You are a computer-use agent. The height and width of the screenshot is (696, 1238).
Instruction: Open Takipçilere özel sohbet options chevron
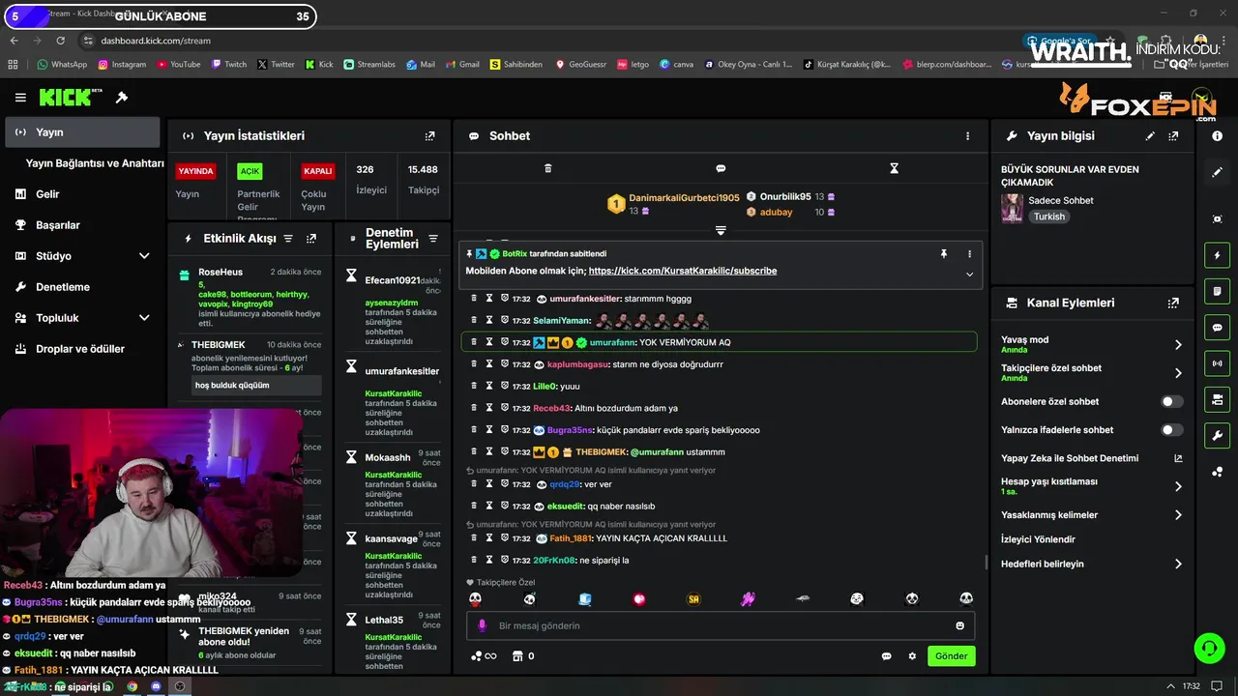[x=1178, y=373]
